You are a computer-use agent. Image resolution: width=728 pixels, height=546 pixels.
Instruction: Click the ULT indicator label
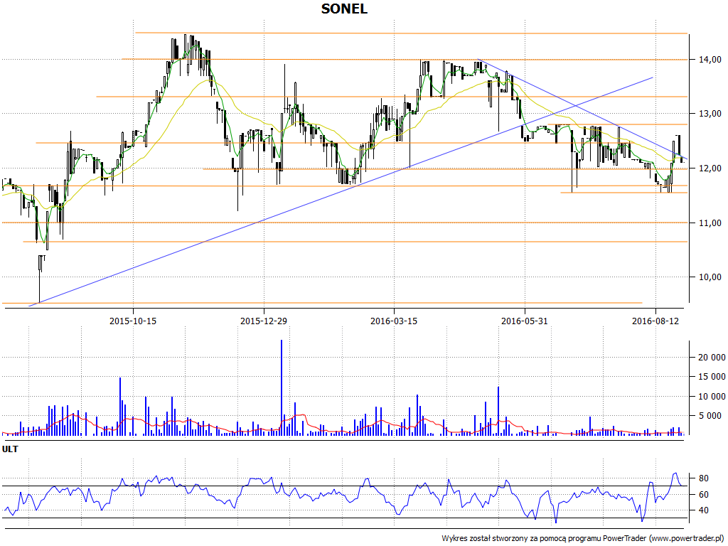[x=10, y=449]
